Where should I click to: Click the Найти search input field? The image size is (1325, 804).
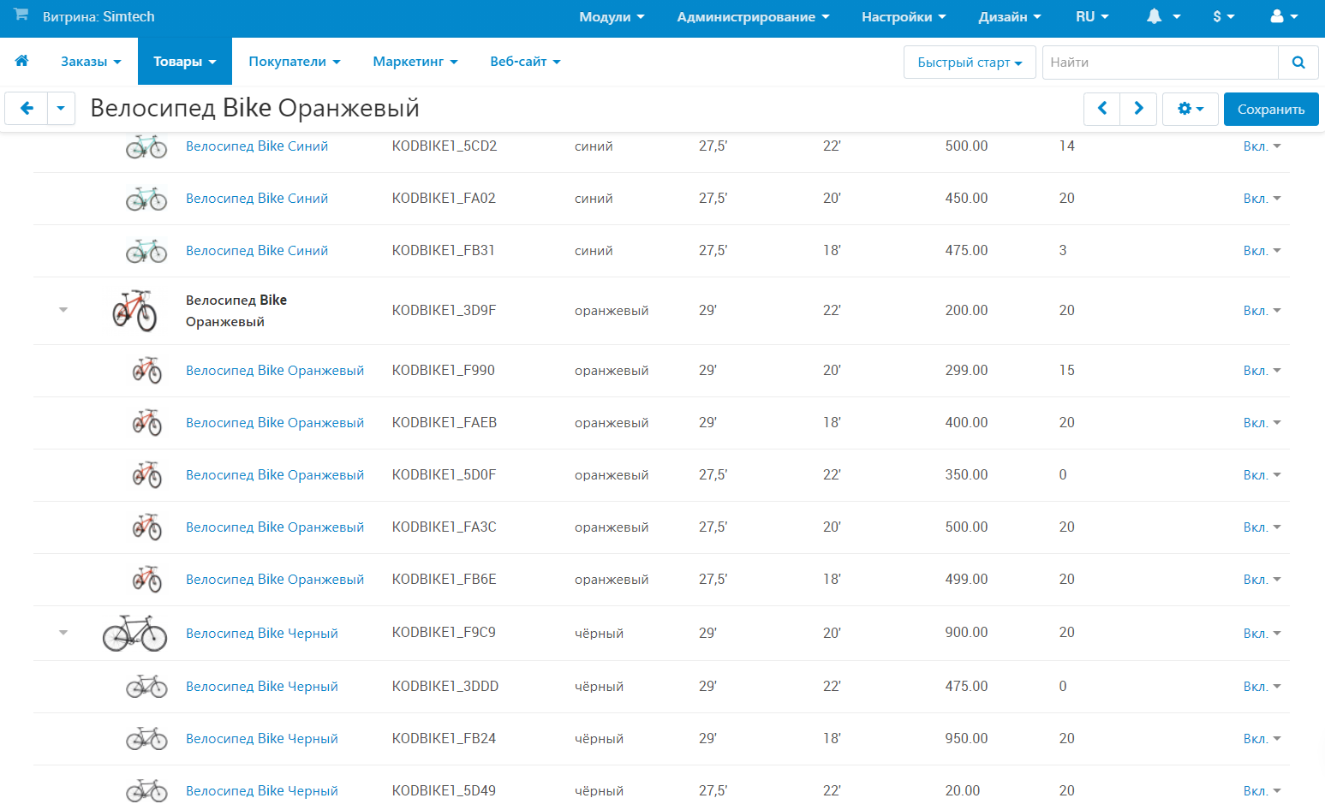1159,63
